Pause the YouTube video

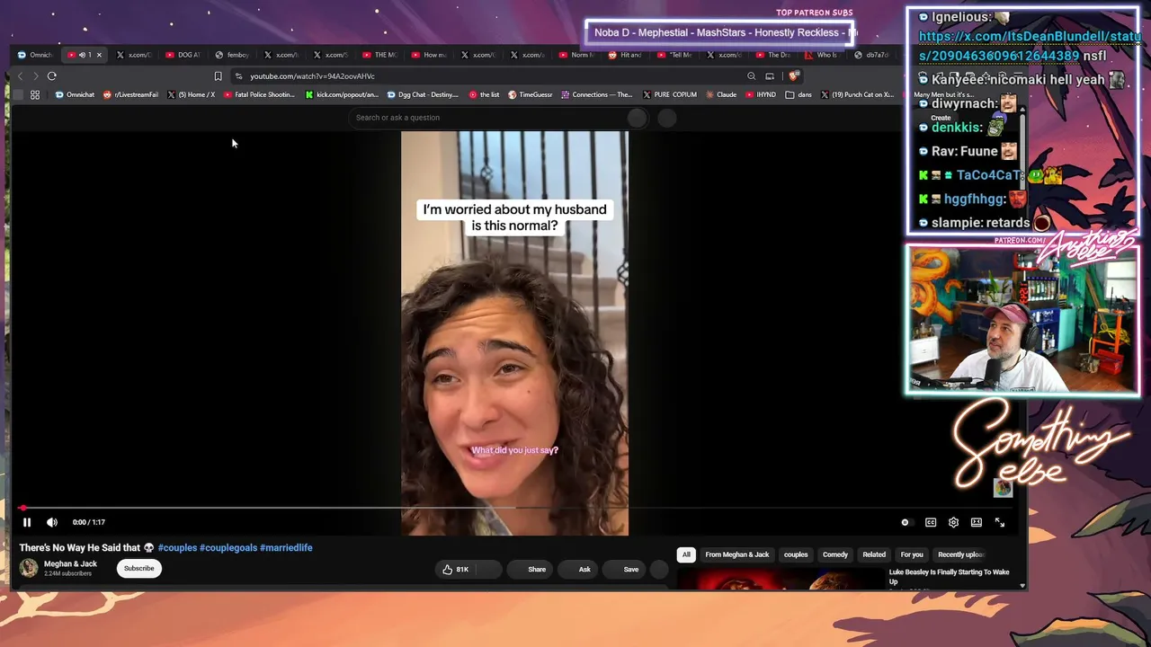click(27, 522)
